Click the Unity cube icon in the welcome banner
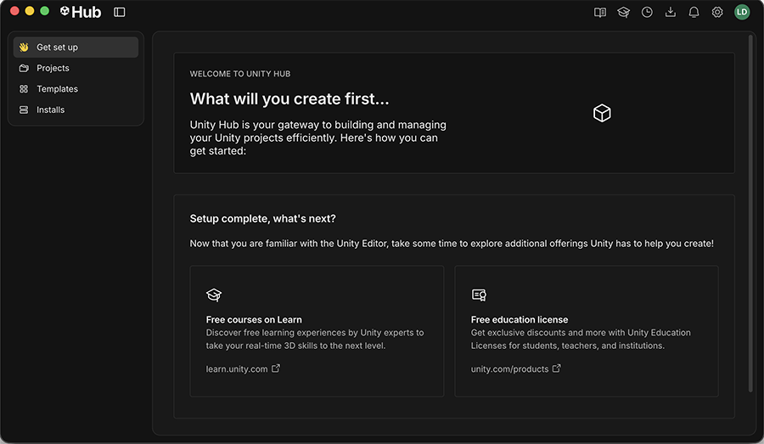764x444 pixels. (602, 113)
